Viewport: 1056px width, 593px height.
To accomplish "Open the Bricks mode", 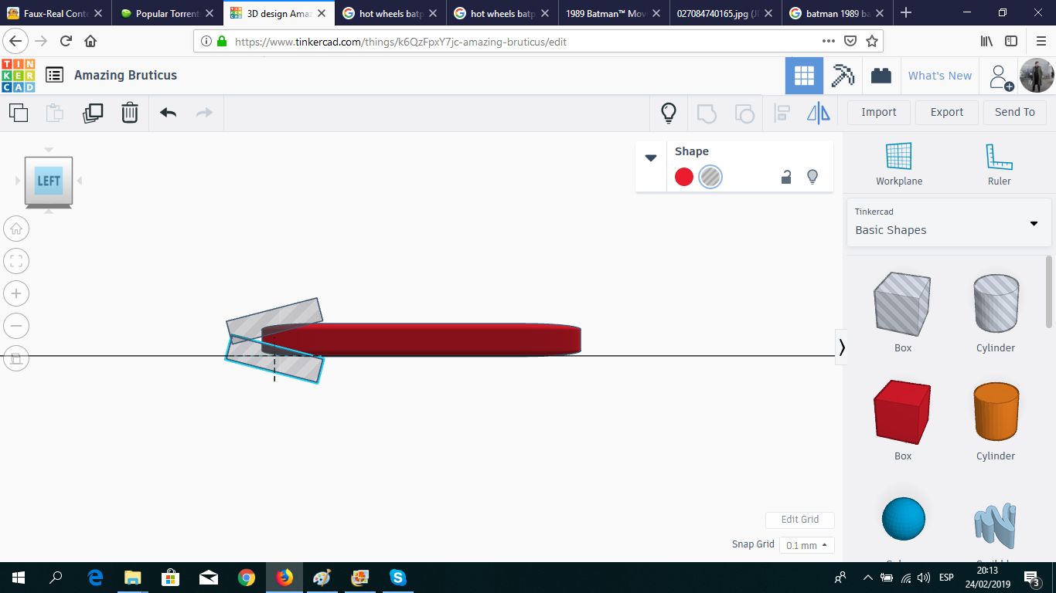I will pyautogui.click(x=881, y=76).
